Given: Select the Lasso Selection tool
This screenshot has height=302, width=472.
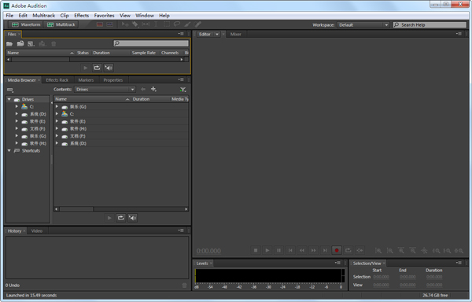Looking at the screenshot, I should pos(177,24).
